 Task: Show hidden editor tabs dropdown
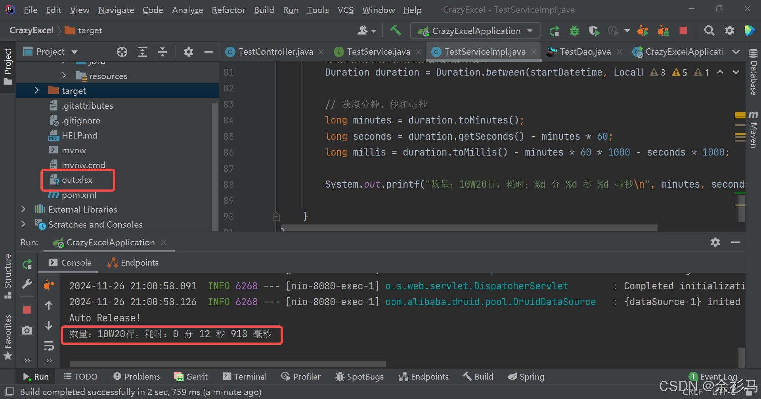[736, 52]
